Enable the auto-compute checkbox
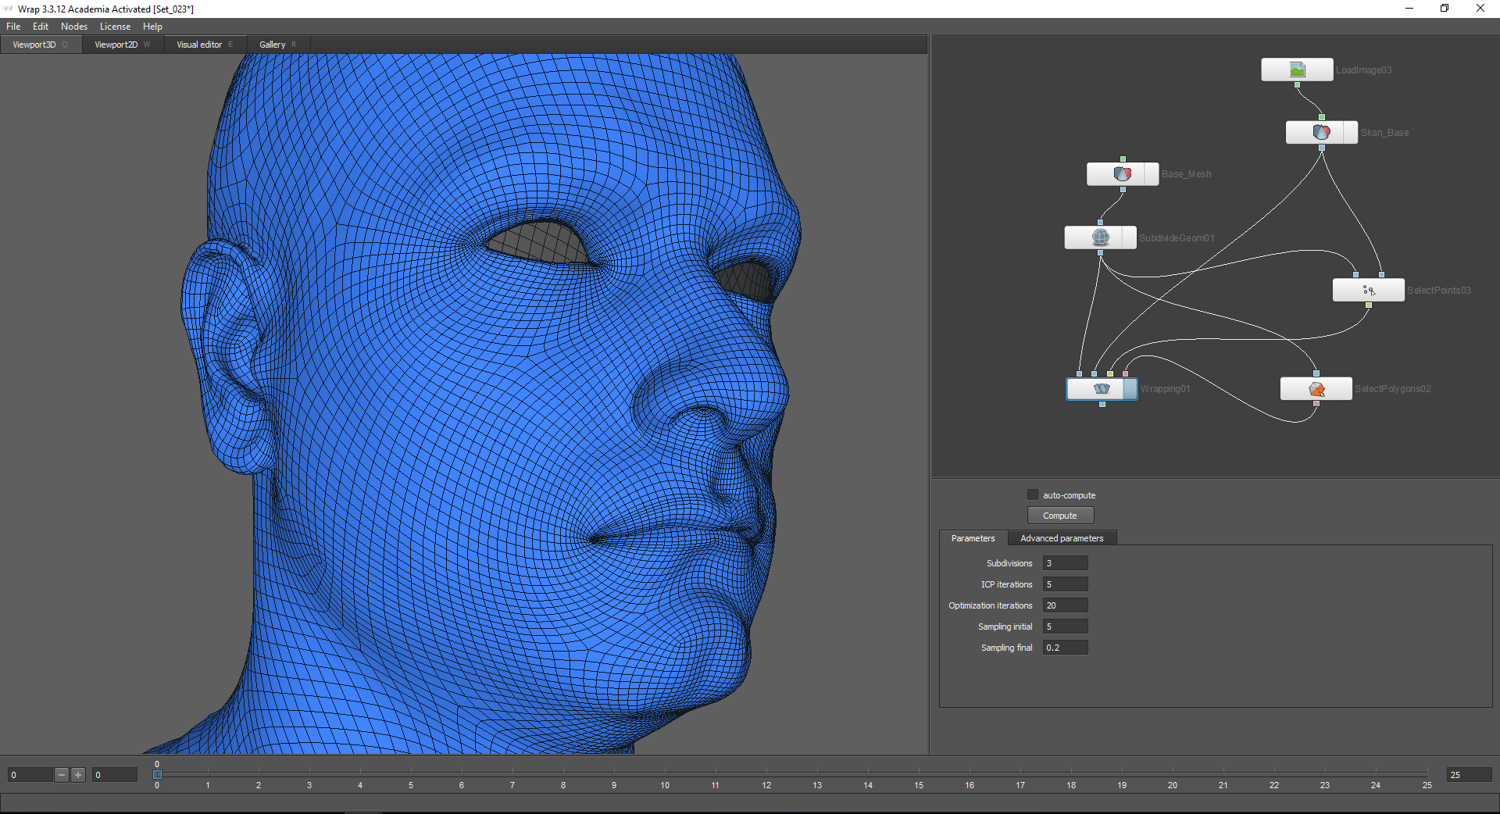 [1032, 494]
